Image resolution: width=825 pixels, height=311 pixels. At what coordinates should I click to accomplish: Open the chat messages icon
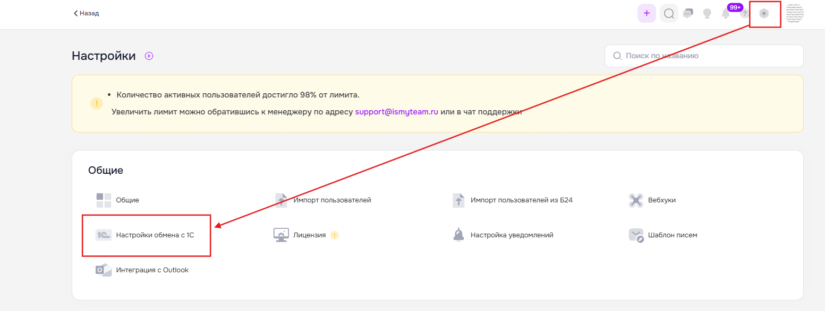688,14
